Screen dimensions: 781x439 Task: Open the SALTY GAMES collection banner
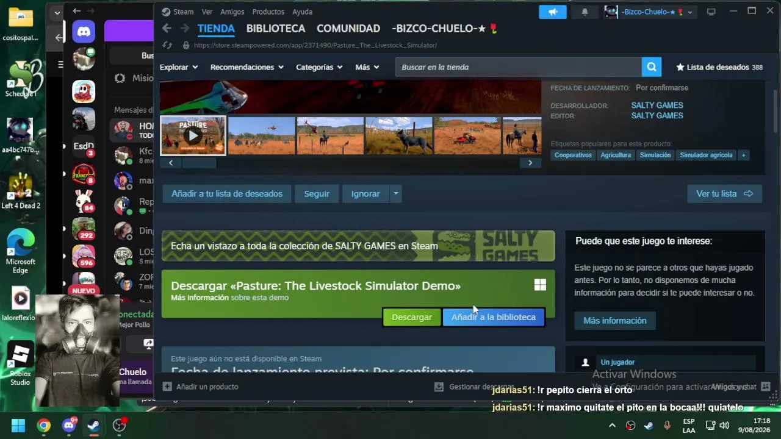pos(358,246)
